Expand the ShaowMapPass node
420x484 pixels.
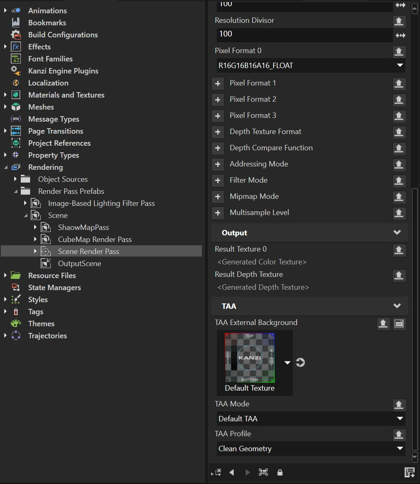pos(35,227)
